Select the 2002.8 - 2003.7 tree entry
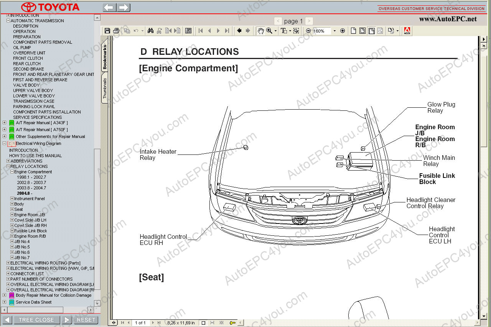The height and width of the screenshot is (327, 491). point(31,182)
